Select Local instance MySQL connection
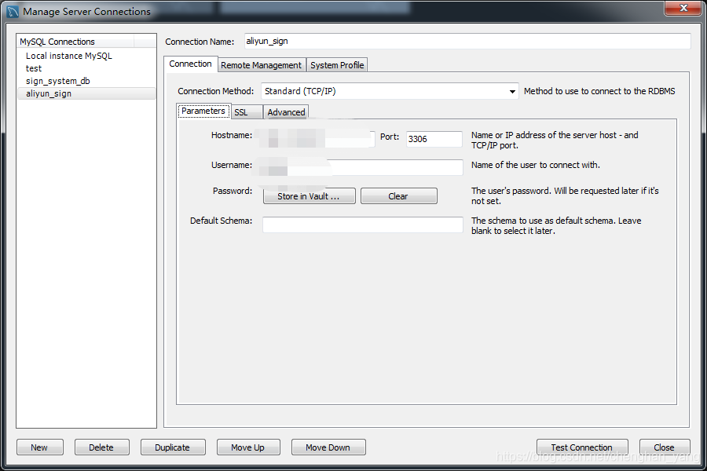Viewport: 707px width, 471px height. point(86,56)
